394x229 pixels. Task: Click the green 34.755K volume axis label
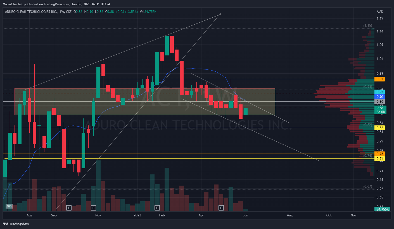point(382,209)
